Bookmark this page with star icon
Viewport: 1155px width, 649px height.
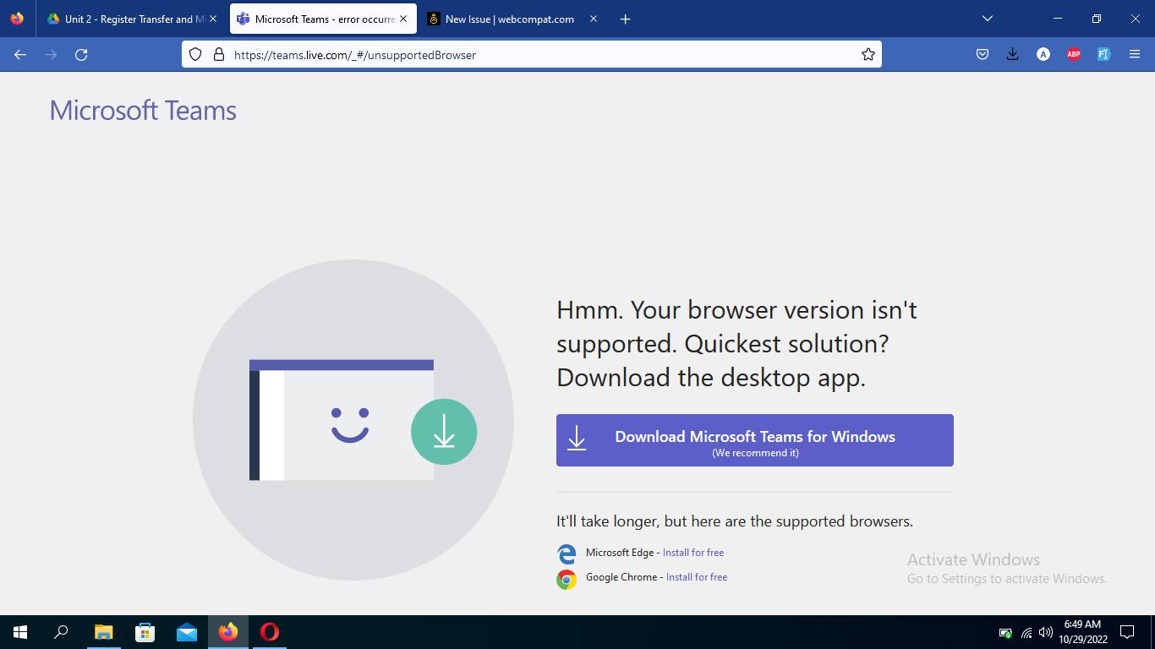coord(868,55)
